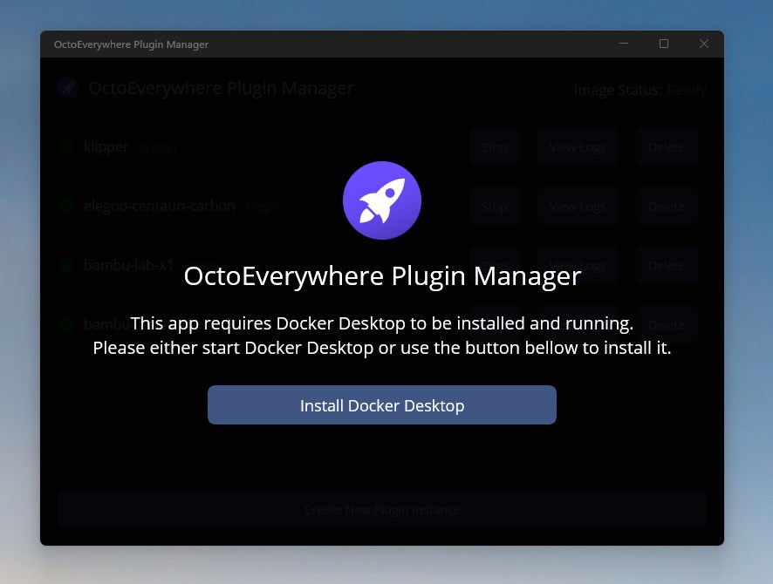Click the Image Status Ready label
The image size is (773, 584).
640,90
